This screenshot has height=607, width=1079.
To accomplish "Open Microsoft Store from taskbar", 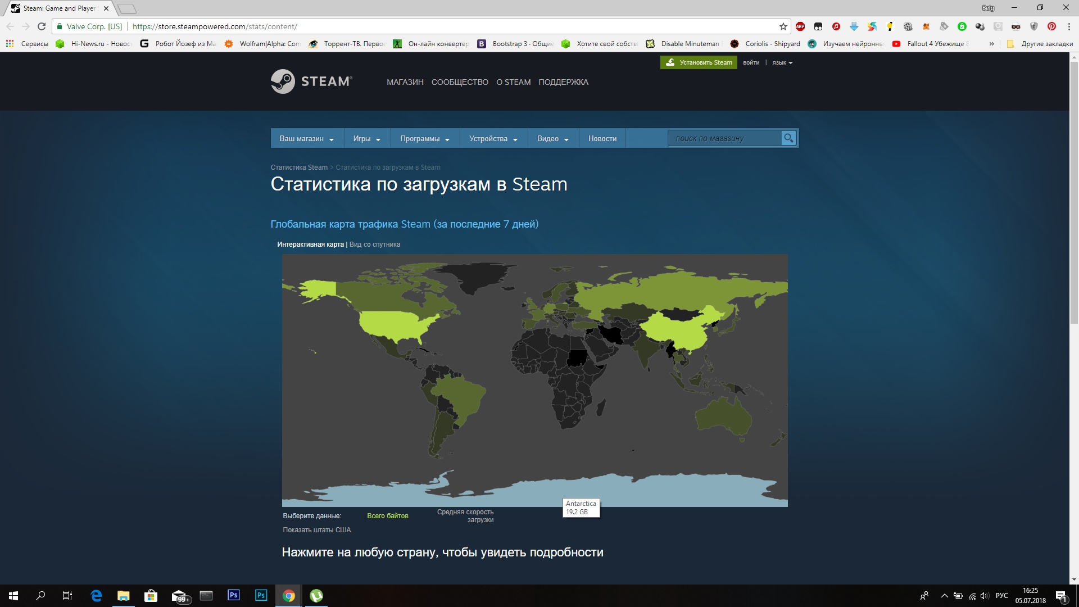I will (151, 596).
